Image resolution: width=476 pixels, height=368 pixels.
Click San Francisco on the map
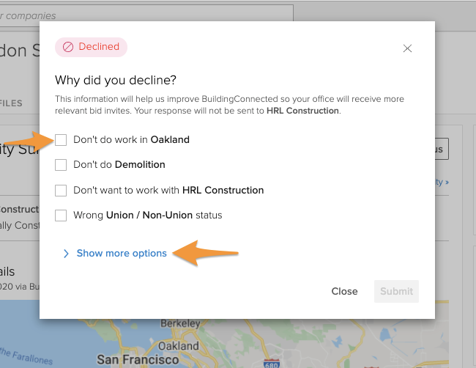pos(138,360)
